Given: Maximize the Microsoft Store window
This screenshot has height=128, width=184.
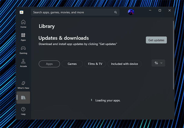Looking at the screenshot, I should (160, 11).
